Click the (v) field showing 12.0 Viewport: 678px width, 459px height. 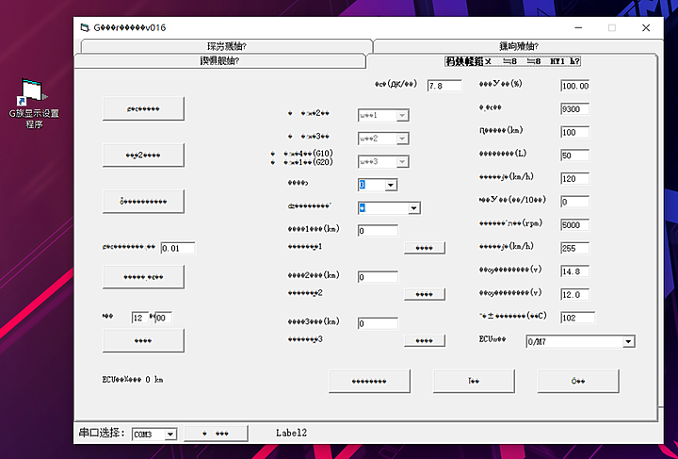[575, 295]
